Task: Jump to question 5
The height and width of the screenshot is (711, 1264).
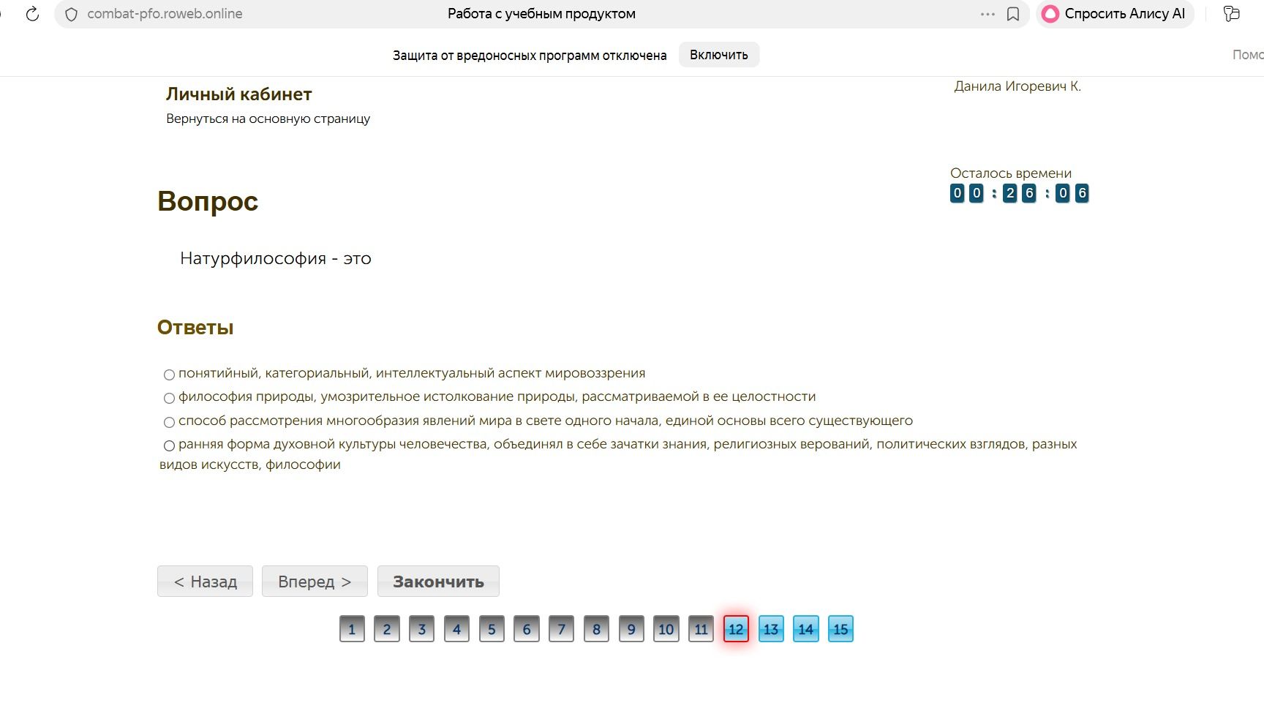Action: pyautogui.click(x=492, y=629)
